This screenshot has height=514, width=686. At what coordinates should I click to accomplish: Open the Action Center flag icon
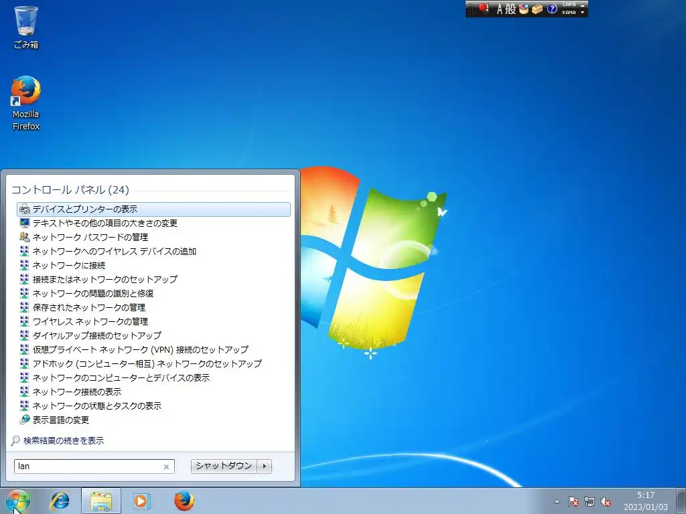573,501
